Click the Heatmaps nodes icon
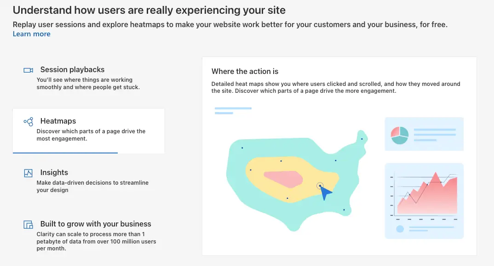The width and height of the screenshot is (494, 266). point(29,122)
